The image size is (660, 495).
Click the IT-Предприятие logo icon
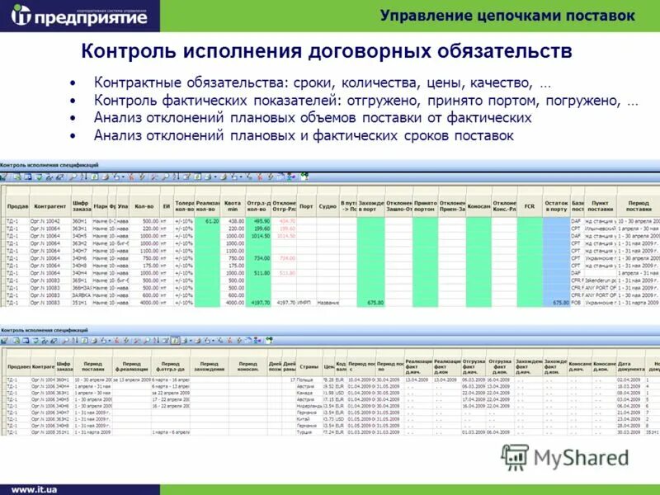coord(21,15)
